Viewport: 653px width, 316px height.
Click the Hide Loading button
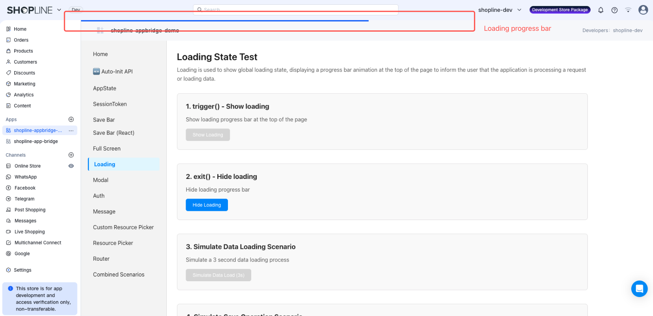(x=207, y=205)
